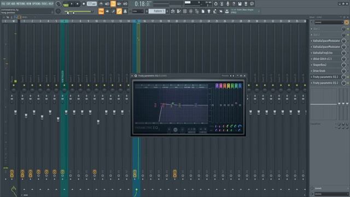350x197 pixels.
Task: Open the FILE menu
Action: point(3,4)
